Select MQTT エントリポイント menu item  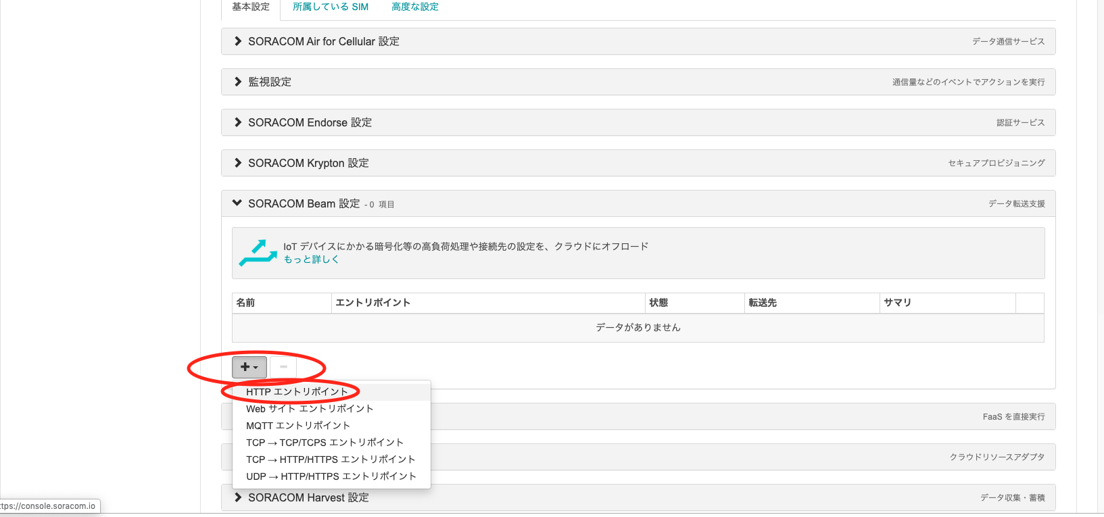point(331,426)
